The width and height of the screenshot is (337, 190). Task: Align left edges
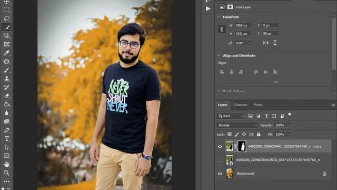tap(222, 72)
